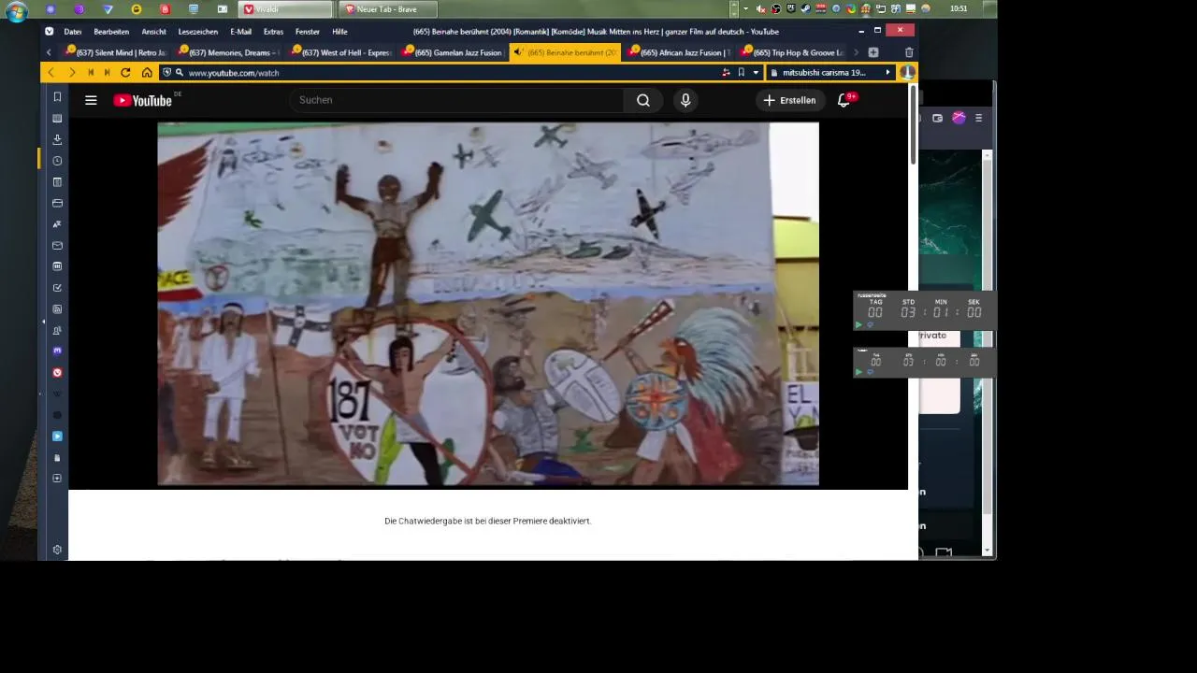Image resolution: width=1197 pixels, height=673 pixels.
Task: Start the lower countdown timer play icon
Action: pyautogui.click(x=858, y=372)
